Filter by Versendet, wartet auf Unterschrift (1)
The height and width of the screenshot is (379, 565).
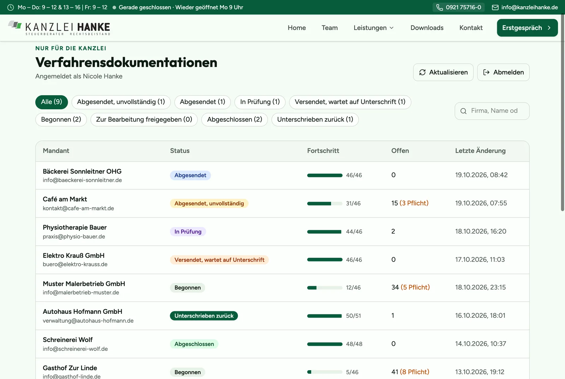(x=350, y=102)
